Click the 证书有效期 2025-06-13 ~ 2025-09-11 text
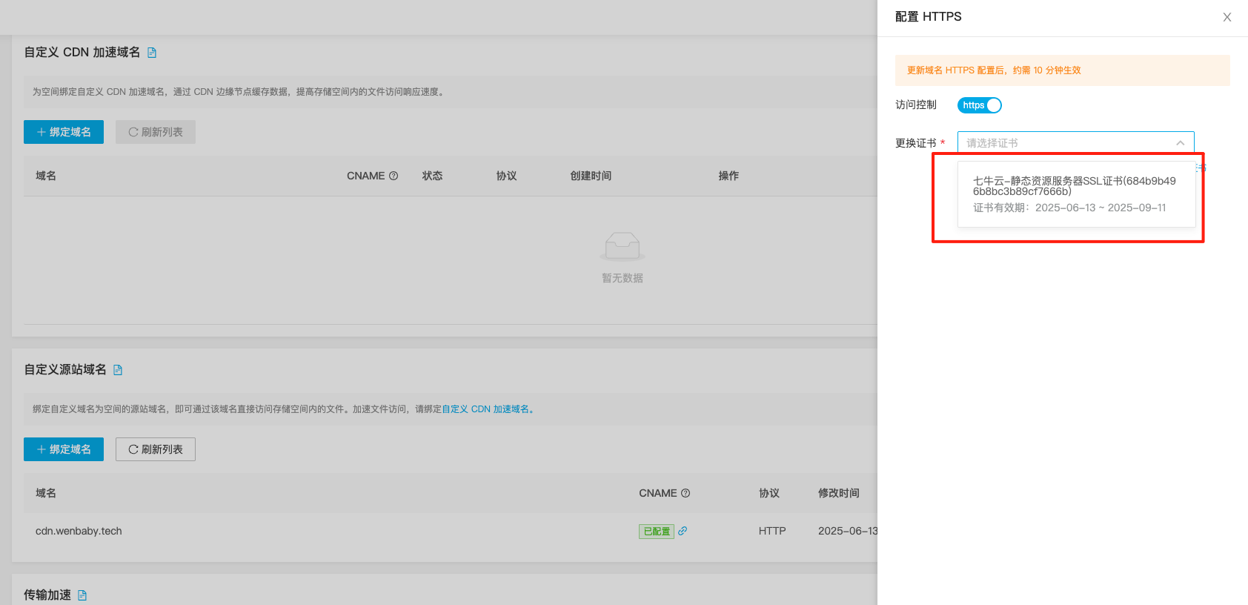Viewport: 1248px width, 605px height. (x=1069, y=208)
